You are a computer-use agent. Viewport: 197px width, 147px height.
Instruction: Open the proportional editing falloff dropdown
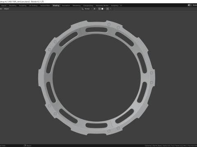[x=111, y=9]
